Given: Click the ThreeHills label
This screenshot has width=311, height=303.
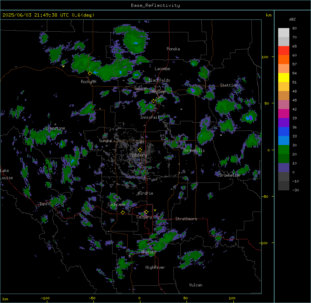Looking at the screenshot, I should coord(194,150).
